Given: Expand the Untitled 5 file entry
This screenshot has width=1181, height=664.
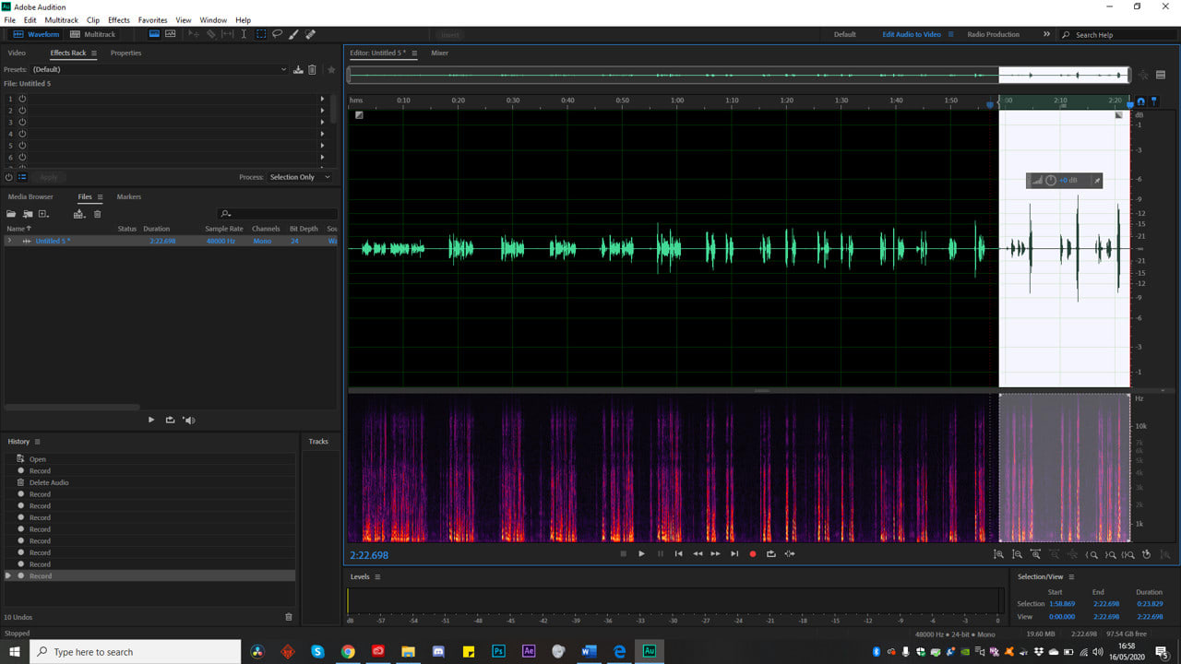Looking at the screenshot, I should 9,241.
